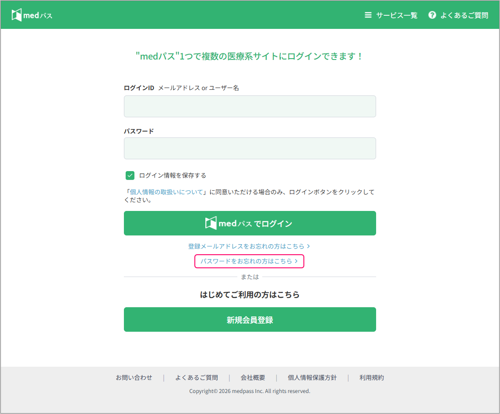
Task: Focus the パスワード input field
Action: (250, 148)
